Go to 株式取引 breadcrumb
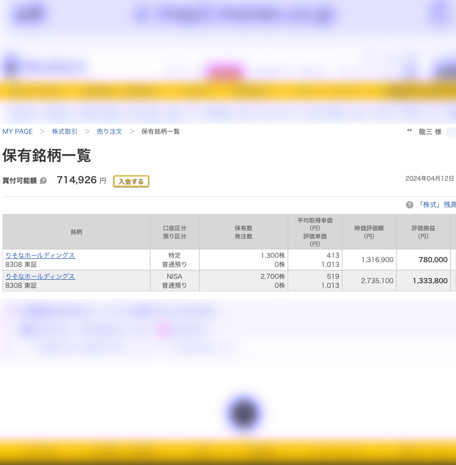Image resolution: width=456 pixels, height=465 pixels. tap(64, 131)
